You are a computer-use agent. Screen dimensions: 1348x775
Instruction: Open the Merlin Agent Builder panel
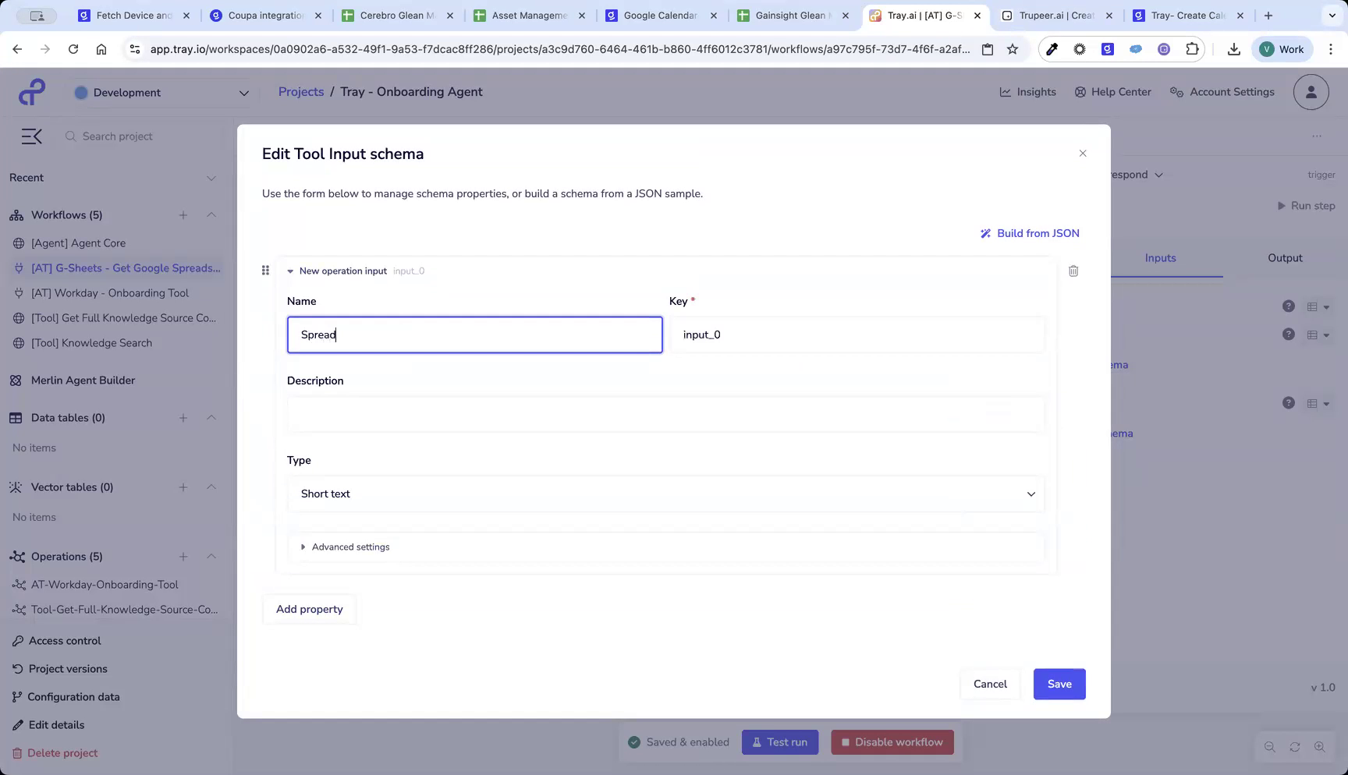click(x=83, y=380)
